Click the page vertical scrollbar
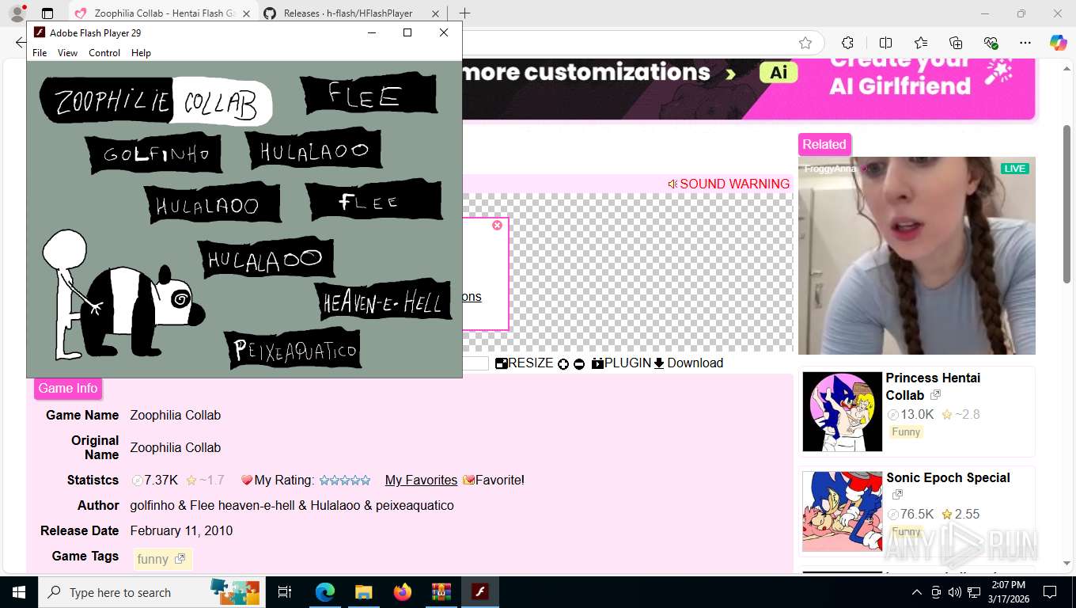 1067,203
